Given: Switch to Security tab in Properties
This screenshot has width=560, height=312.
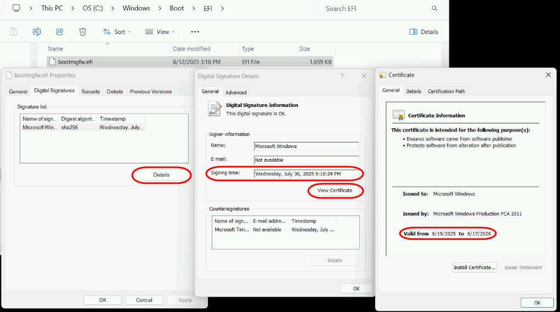Looking at the screenshot, I should coord(90,92).
